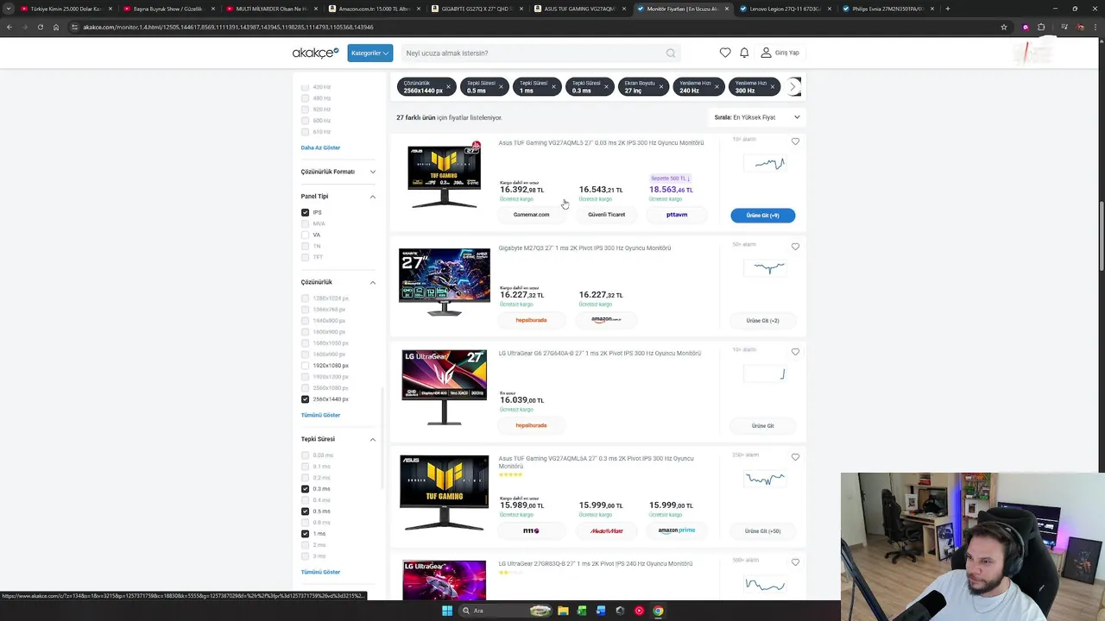
Task: Open the Gamemar.com seller offer
Action: click(531, 215)
